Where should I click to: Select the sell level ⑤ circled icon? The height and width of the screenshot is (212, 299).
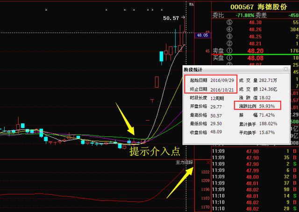click(229, 22)
